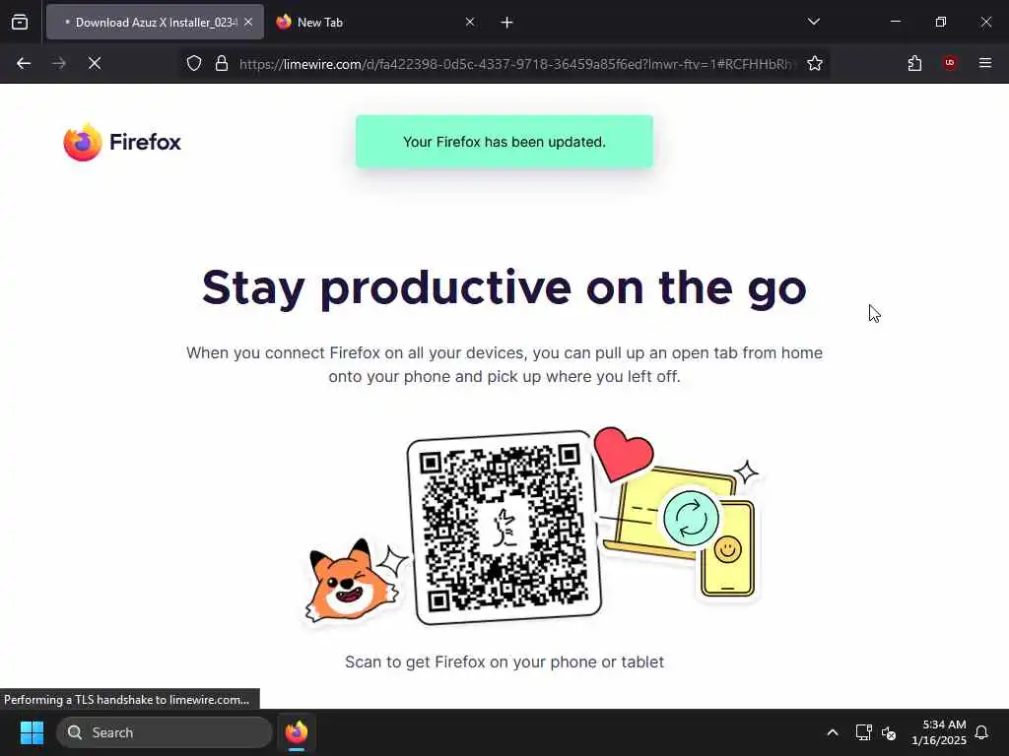Open network status tray icon
This screenshot has width=1009, height=756.
click(x=863, y=732)
